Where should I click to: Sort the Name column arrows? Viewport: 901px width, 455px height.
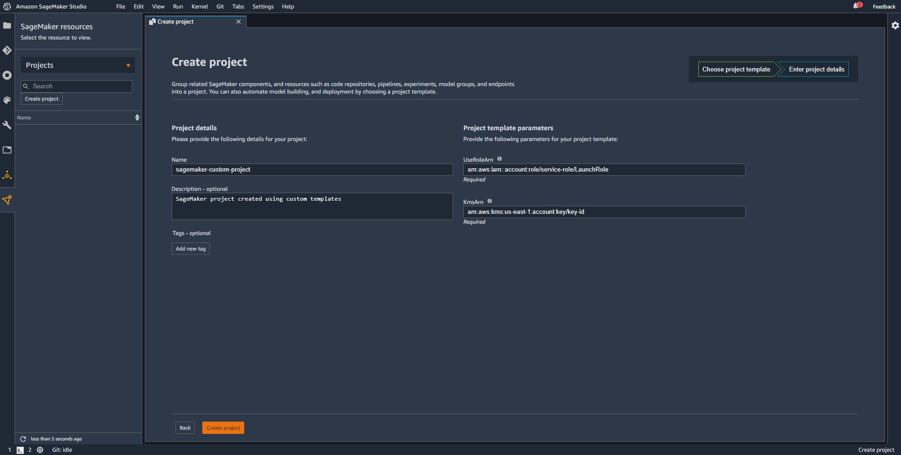pos(137,118)
